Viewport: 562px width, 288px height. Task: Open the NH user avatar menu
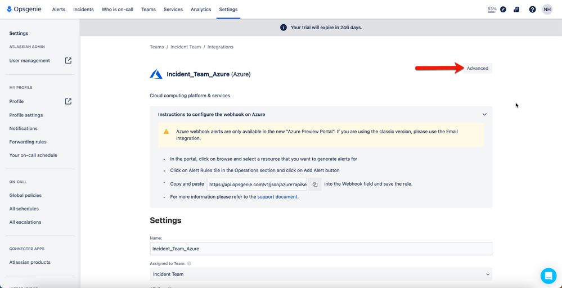point(547,10)
